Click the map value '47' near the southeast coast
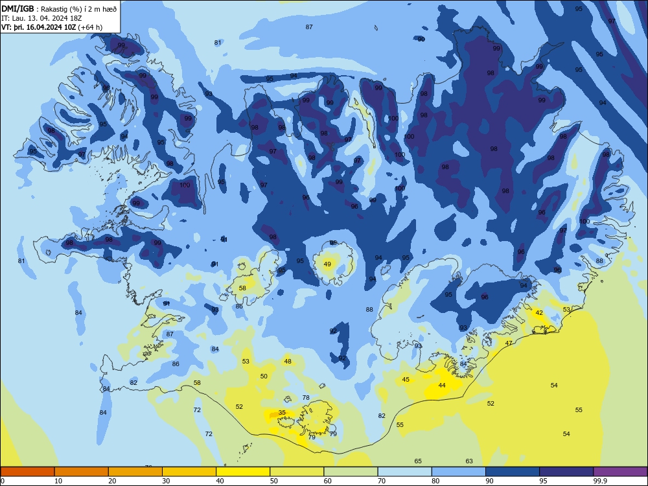This screenshot has width=648, height=486. click(x=509, y=343)
